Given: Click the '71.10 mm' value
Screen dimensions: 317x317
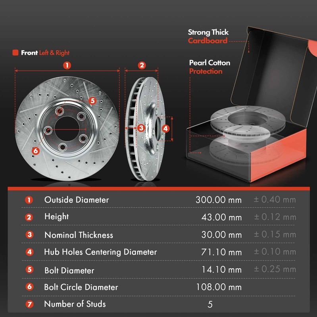Looking at the screenshot, I should point(222,252).
